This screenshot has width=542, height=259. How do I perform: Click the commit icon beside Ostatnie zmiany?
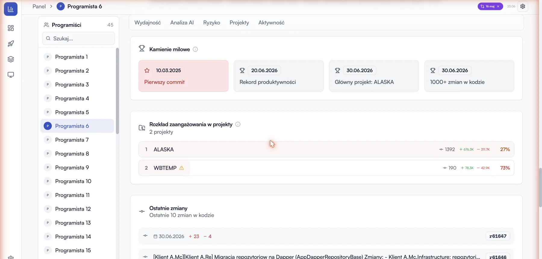coord(142,211)
